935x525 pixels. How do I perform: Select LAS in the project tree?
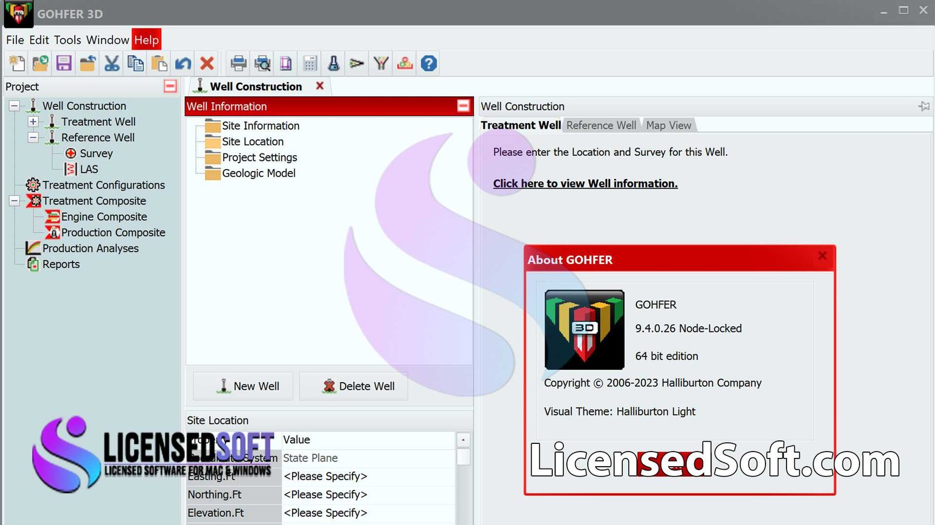click(89, 169)
